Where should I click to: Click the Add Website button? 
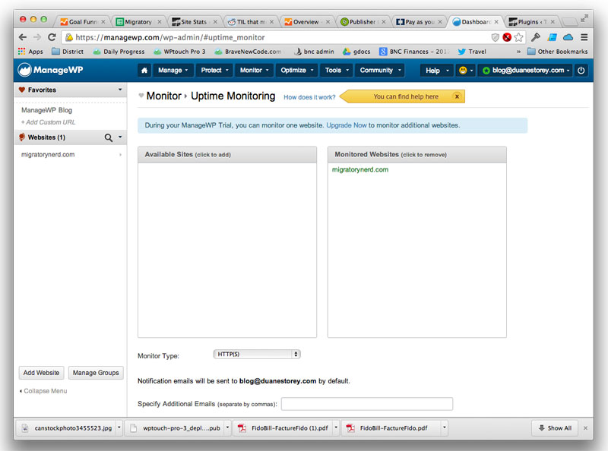click(40, 372)
